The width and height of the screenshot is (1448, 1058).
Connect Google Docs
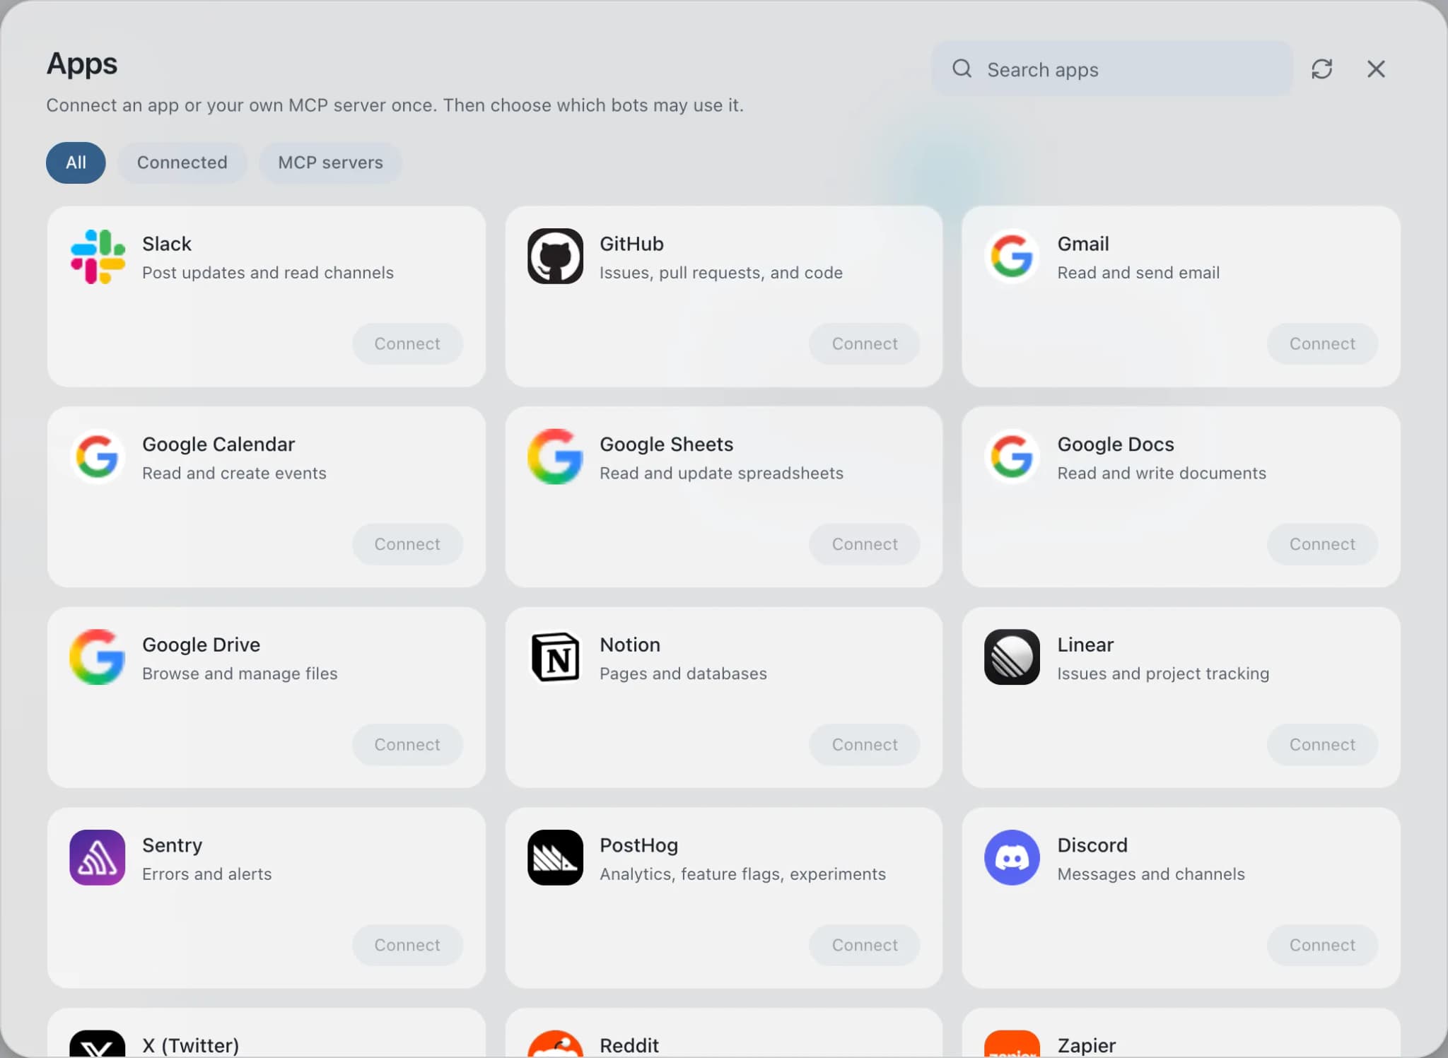[x=1322, y=544]
